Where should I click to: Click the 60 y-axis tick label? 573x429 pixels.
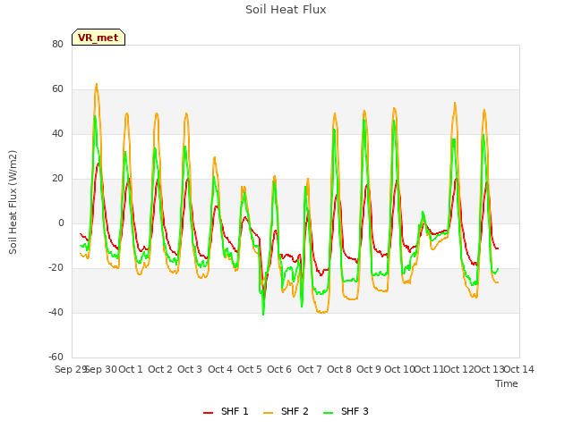click(57, 88)
